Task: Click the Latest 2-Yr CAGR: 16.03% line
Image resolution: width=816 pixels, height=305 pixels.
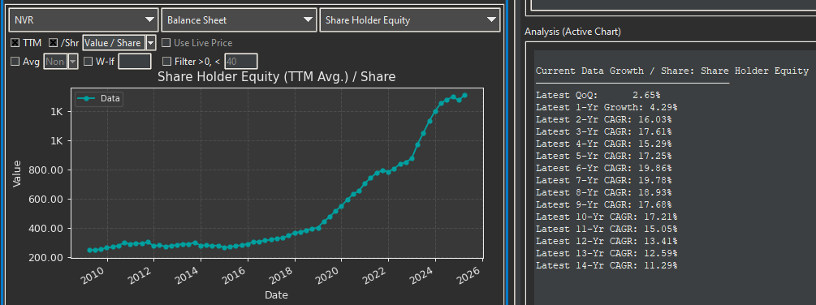Action: pyautogui.click(x=603, y=119)
